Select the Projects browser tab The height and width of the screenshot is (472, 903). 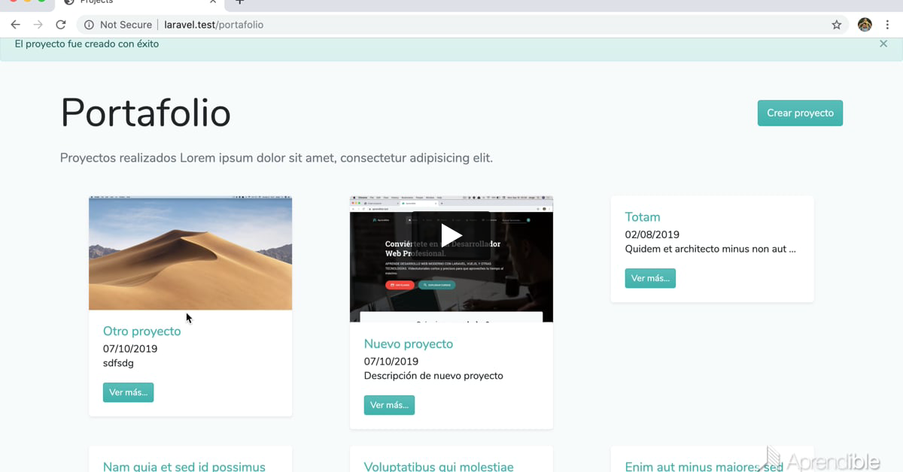click(139, 4)
